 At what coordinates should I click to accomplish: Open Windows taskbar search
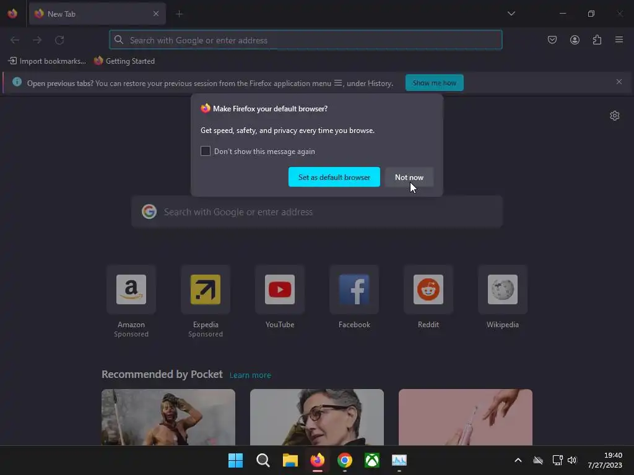263,460
